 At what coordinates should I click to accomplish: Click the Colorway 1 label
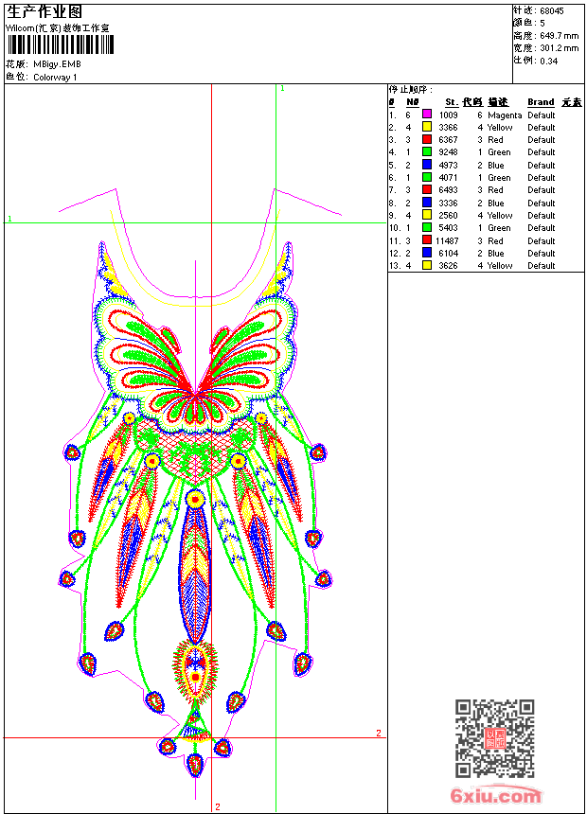(55, 78)
